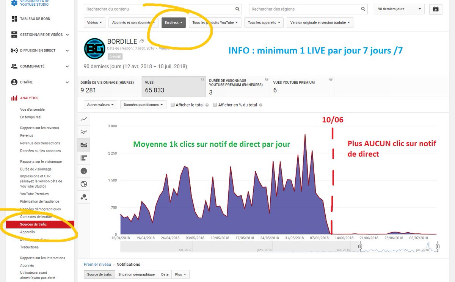455x282 pixels.
Task: Switch to pie chart view
Action: [84, 171]
